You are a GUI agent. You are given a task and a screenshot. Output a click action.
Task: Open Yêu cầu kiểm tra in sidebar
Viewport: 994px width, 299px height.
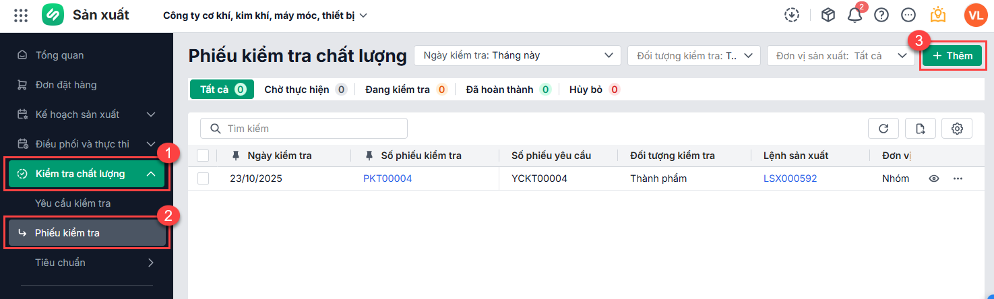click(73, 203)
